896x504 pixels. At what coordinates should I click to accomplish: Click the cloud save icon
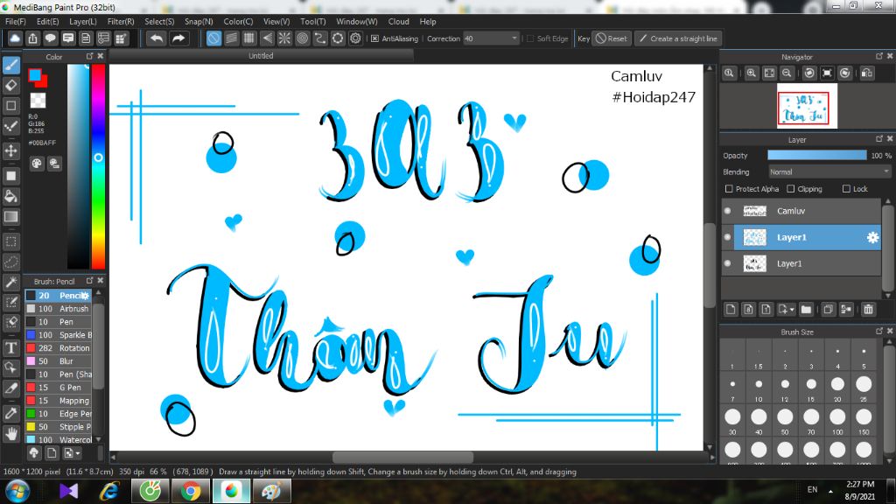click(15, 38)
